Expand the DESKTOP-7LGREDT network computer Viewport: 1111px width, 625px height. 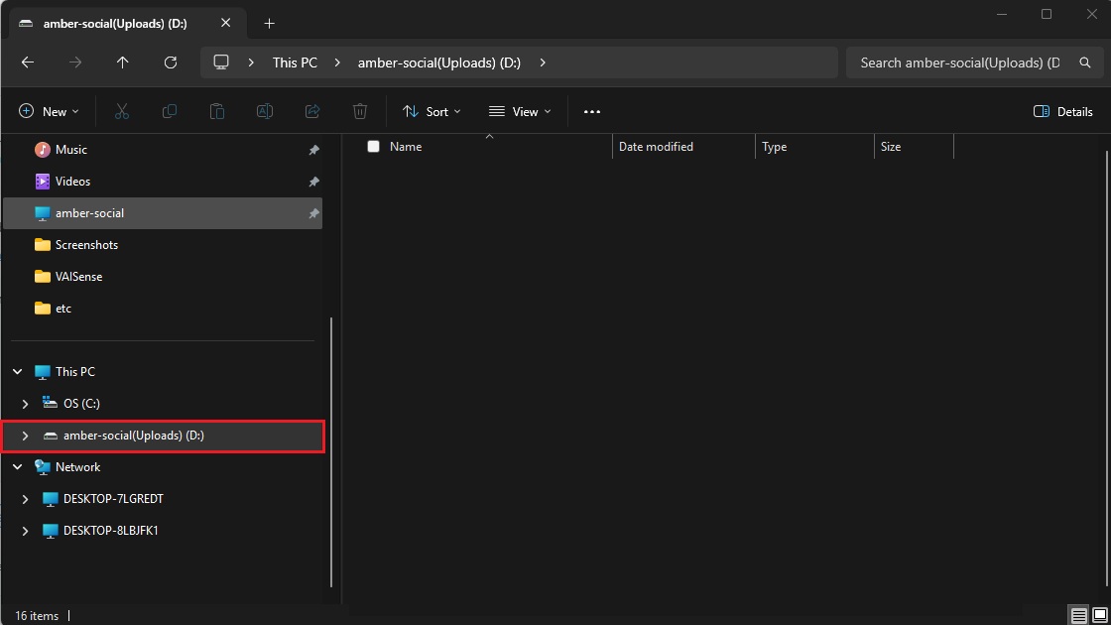tap(25, 499)
